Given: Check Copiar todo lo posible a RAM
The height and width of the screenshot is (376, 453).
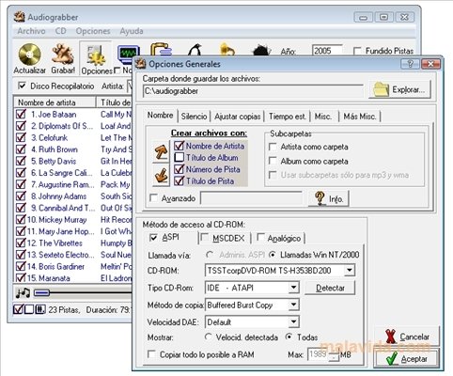Looking at the screenshot, I should 151,354.
